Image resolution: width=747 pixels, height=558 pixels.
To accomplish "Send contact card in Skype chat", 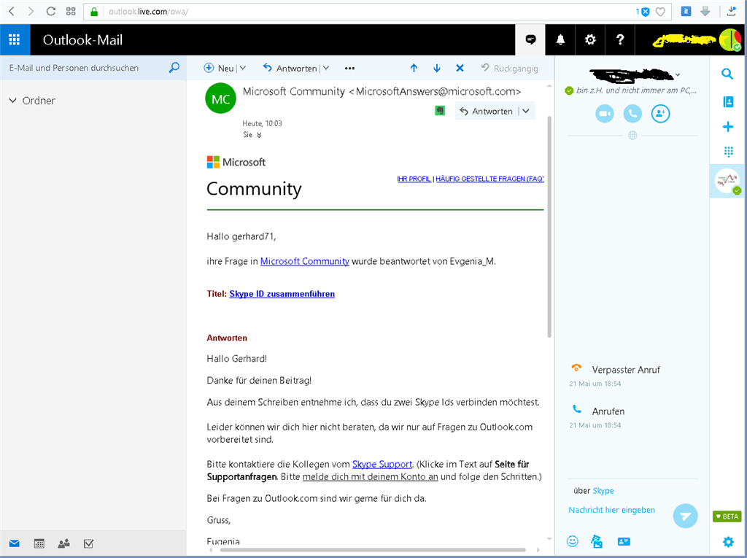I will (624, 541).
